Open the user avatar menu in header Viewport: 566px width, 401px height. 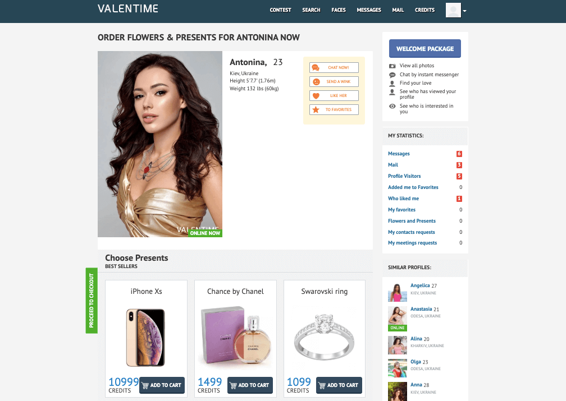[x=453, y=10]
